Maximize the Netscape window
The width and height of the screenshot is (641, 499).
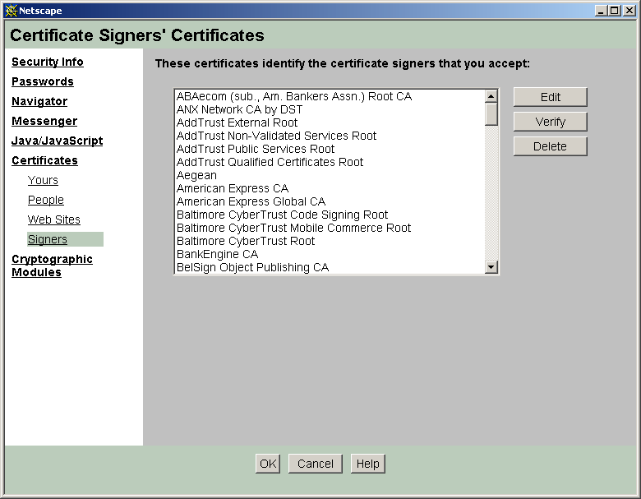(615, 11)
